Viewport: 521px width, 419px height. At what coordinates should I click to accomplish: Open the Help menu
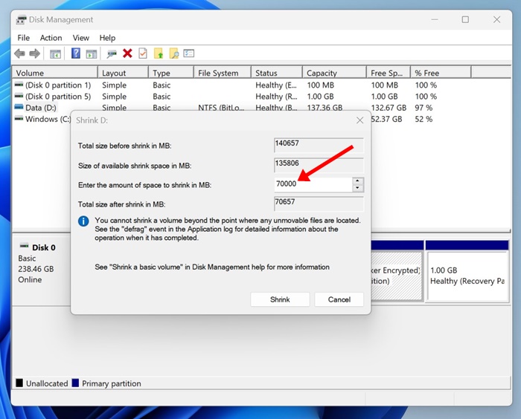107,38
